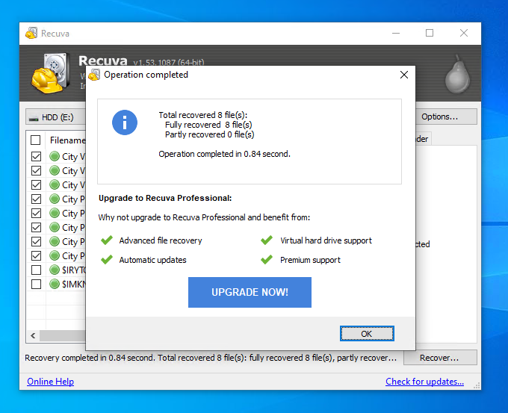Click the Virtual hard drive support checkmark
Viewport: 508px width, 413px height.
pyautogui.click(x=267, y=240)
